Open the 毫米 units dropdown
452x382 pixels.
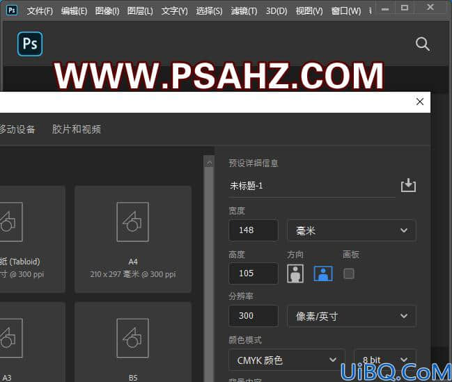coord(352,230)
